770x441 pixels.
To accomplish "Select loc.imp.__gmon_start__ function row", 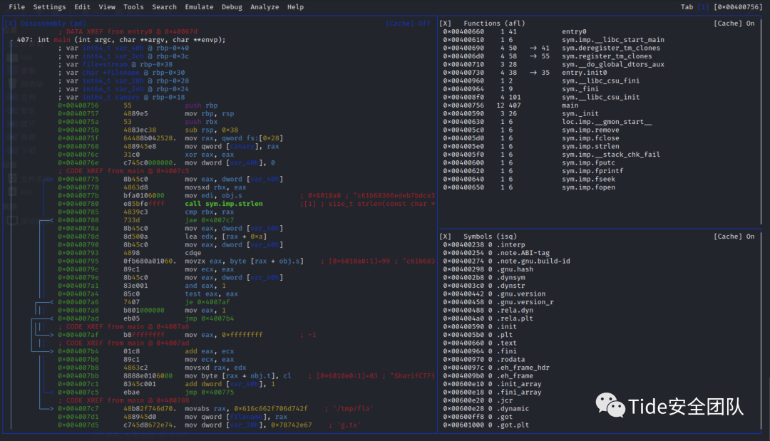I will [548, 122].
